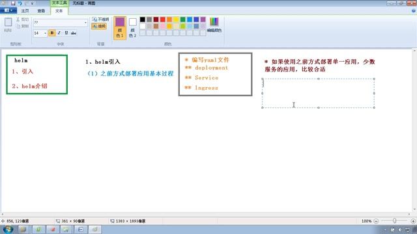Click the "* 编写yaml文件" line
This screenshot has height=234, width=417.
click(x=207, y=60)
